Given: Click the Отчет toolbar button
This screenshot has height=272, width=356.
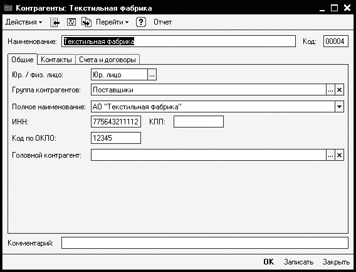Looking at the screenshot, I should click(x=162, y=22).
